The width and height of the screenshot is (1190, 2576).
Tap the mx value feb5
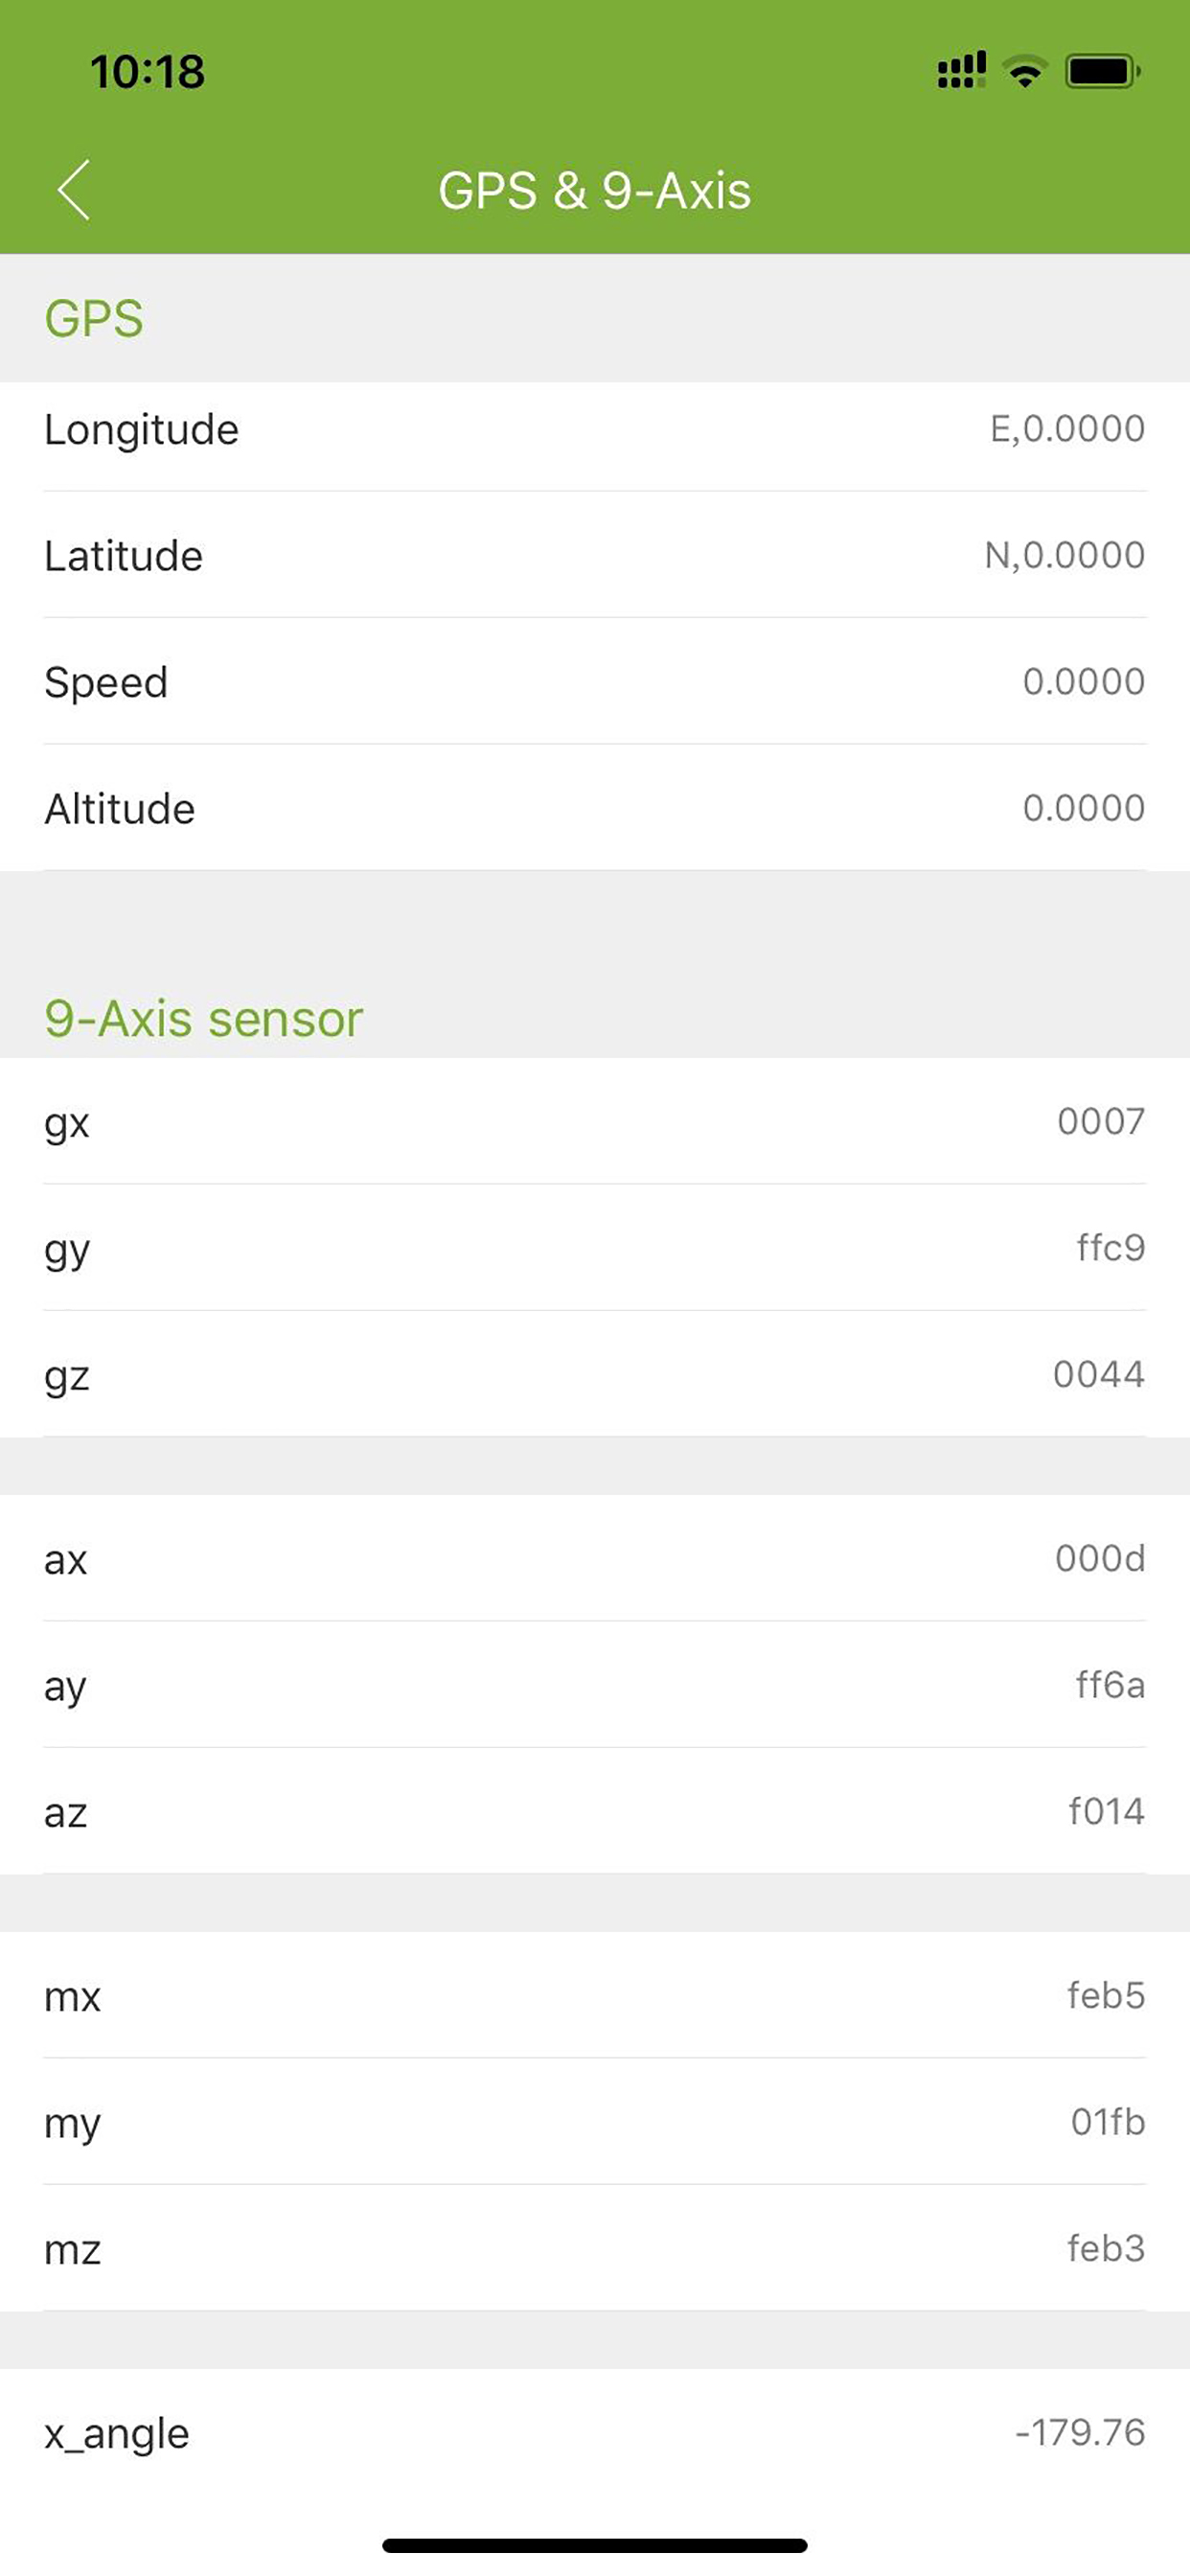coord(1106,1995)
